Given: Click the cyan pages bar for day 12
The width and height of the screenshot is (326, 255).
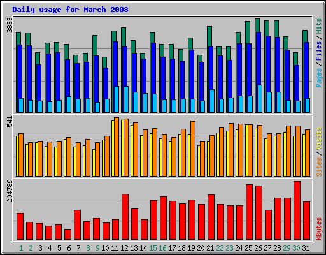Looking at the screenshot, I should tap(126, 99).
